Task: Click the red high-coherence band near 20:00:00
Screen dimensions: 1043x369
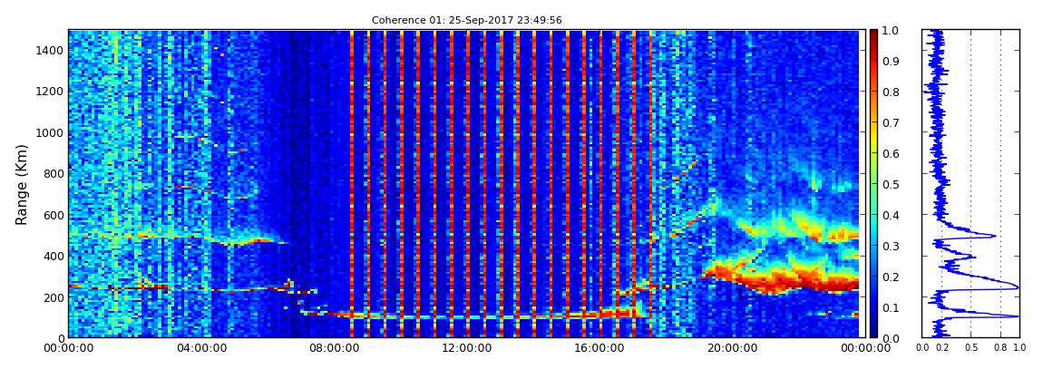Action: pyautogui.click(x=782, y=278)
